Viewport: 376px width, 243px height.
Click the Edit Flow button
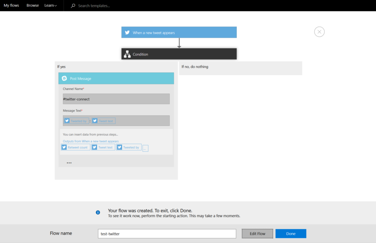[257, 234]
